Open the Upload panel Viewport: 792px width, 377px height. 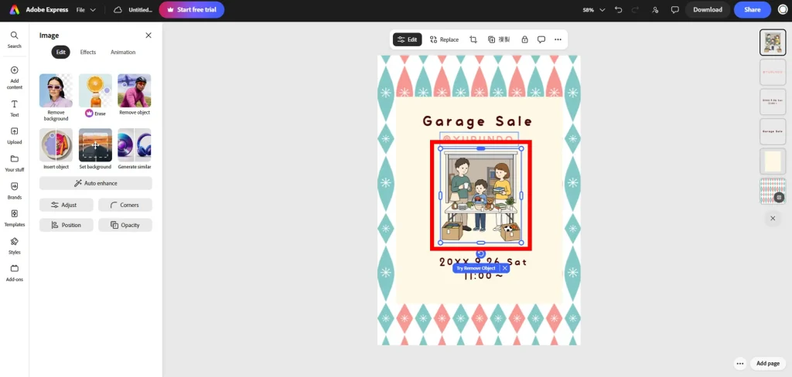point(14,136)
